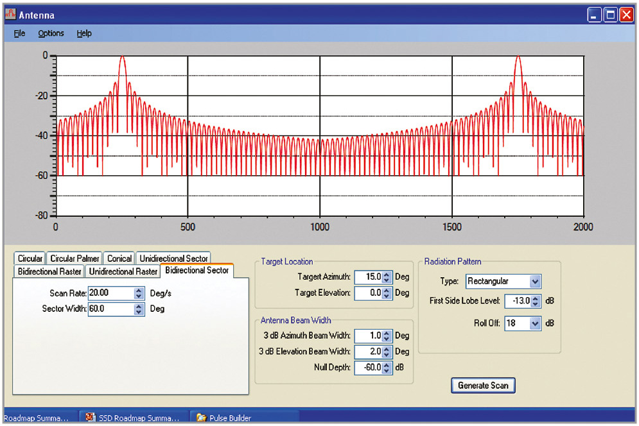Open the Options menu
This screenshot has width=639, height=426.
[x=51, y=33]
